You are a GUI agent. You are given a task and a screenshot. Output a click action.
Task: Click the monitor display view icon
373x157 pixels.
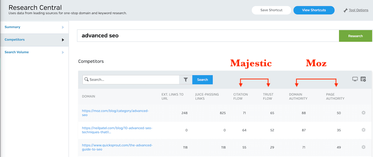pos(355,79)
